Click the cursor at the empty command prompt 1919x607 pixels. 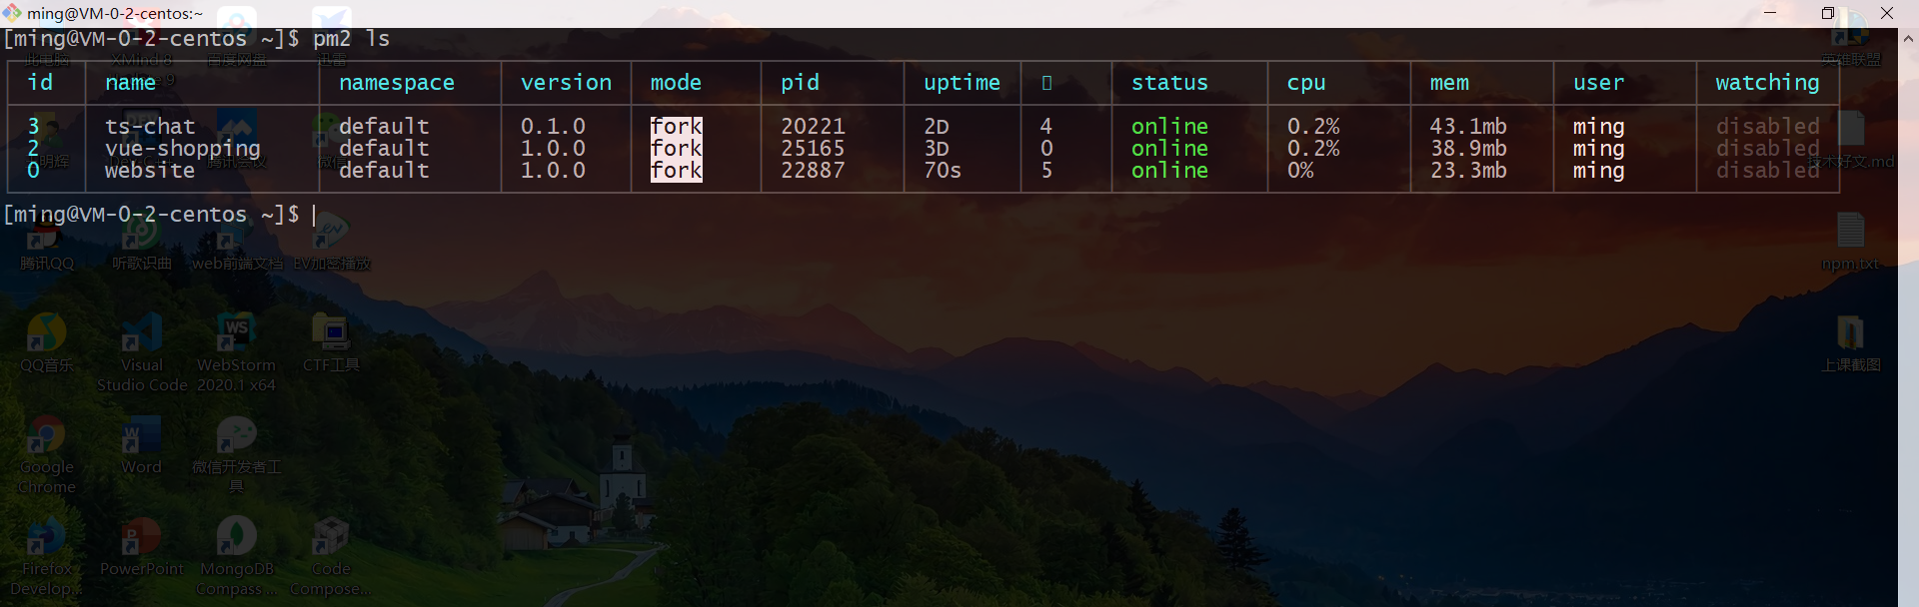click(x=314, y=215)
